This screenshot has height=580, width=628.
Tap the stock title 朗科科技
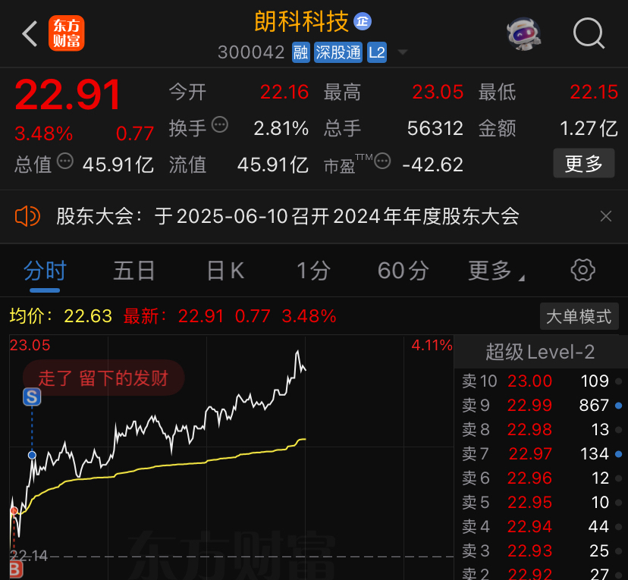pyautogui.click(x=301, y=22)
